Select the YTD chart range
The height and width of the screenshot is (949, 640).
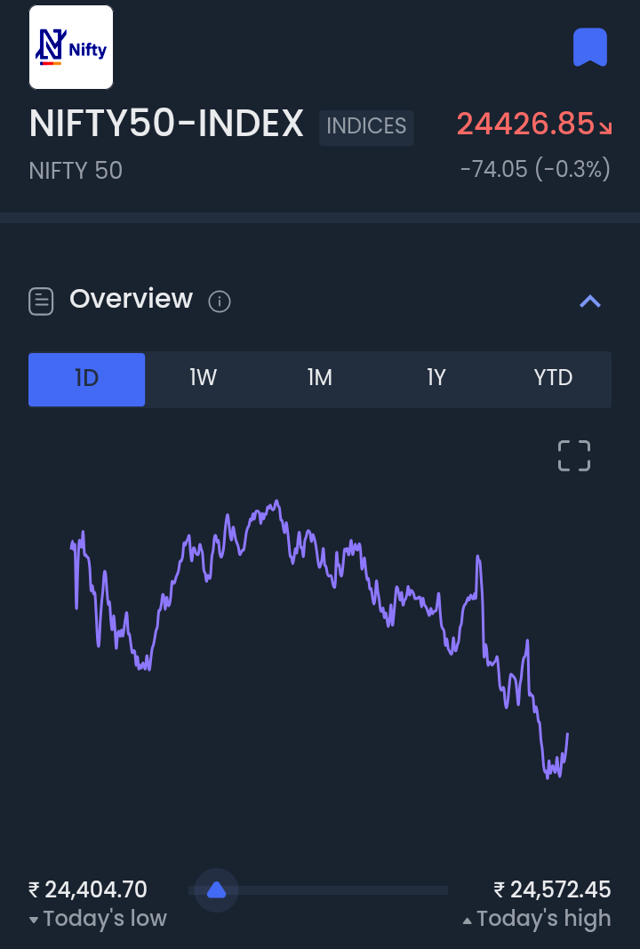click(553, 379)
